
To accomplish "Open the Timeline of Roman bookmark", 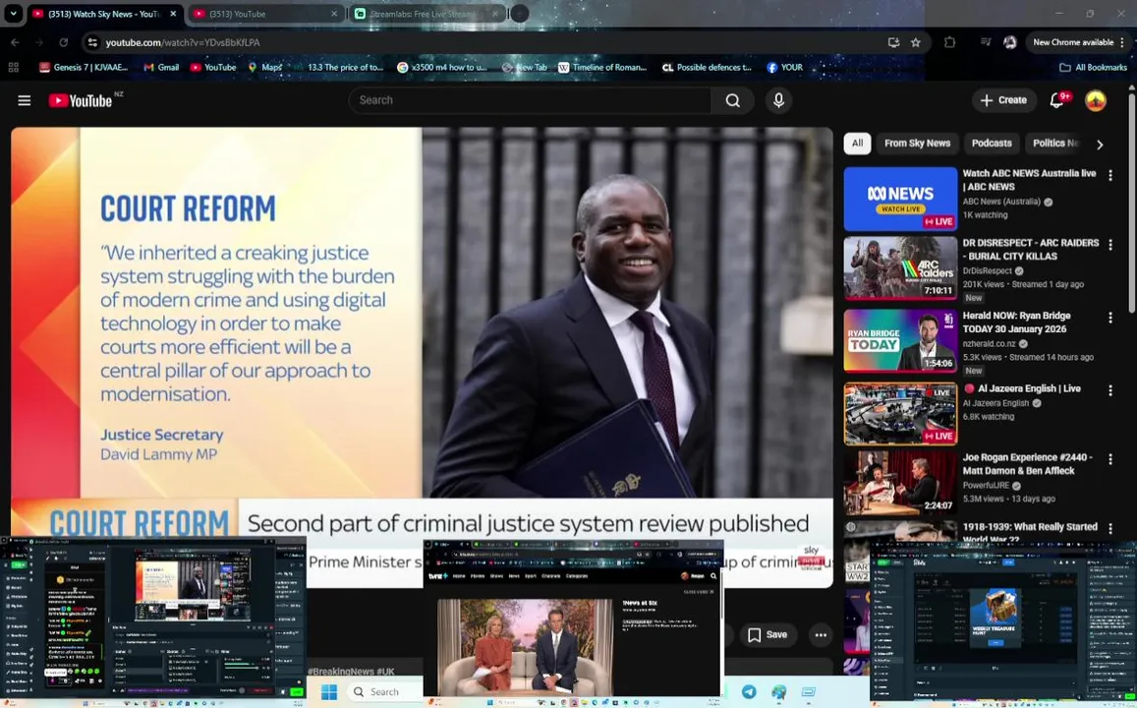I will 601,67.
